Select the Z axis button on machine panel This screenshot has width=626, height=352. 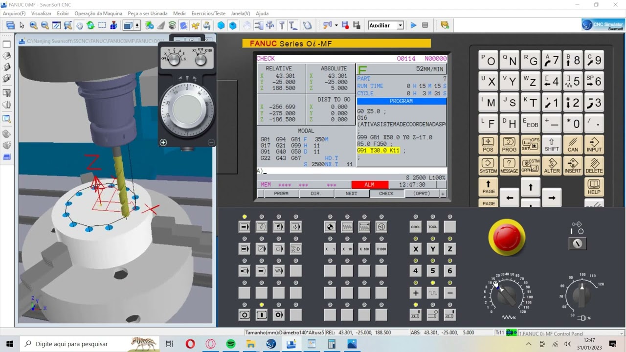[450, 249]
